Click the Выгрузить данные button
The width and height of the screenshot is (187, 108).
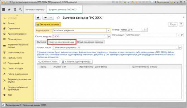tap(48, 24)
